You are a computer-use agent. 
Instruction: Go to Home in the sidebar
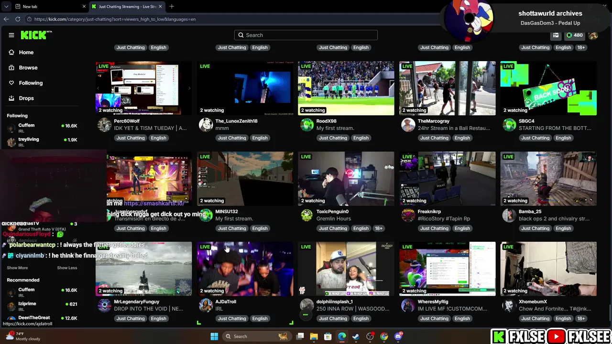click(x=21, y=52)
